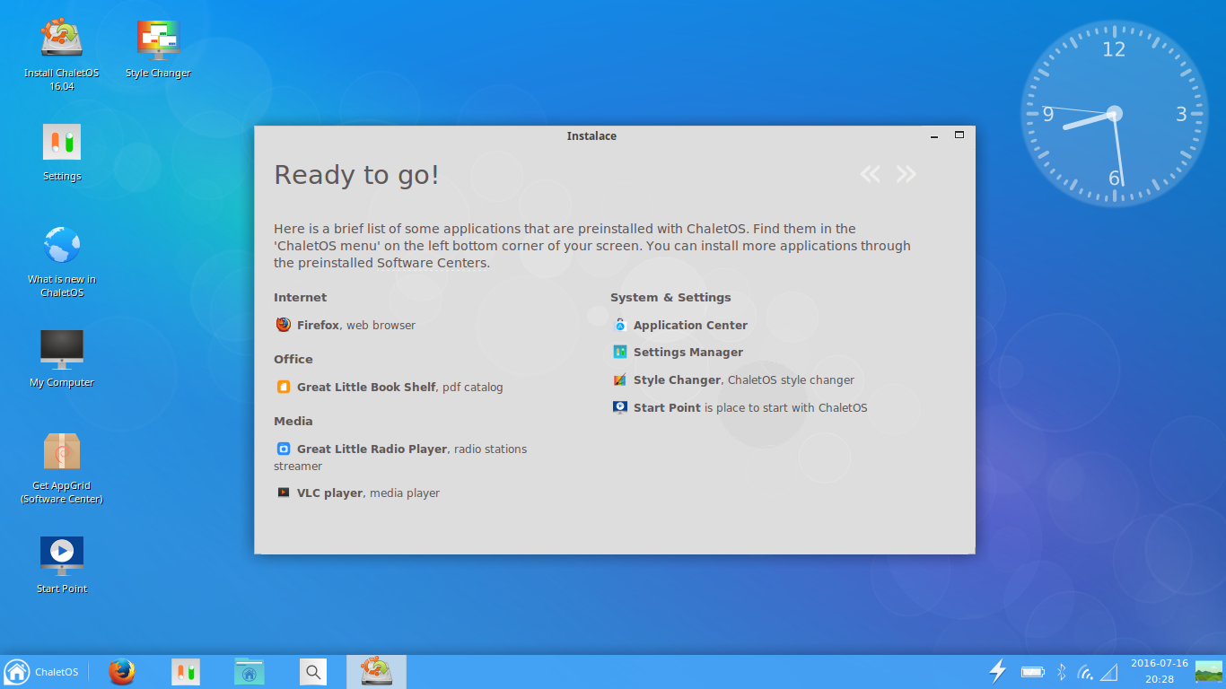This screenshot has height=689, width=1226.
Task: Click the 'Media' section heading
Action: (293, 421)
